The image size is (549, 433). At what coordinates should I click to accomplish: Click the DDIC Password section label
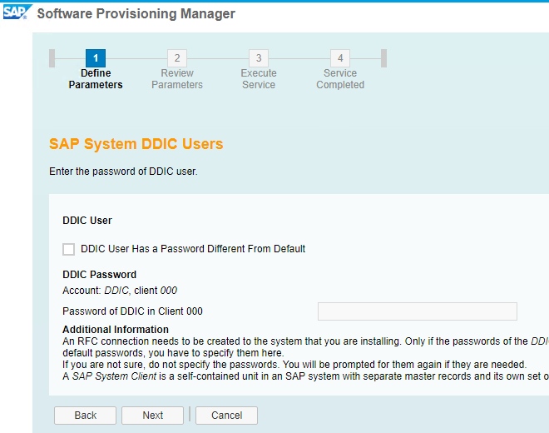point(100,275)
